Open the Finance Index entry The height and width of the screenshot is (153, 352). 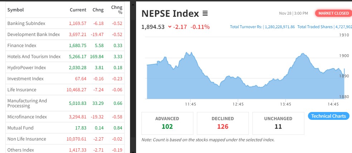click(x=22, y=45)
